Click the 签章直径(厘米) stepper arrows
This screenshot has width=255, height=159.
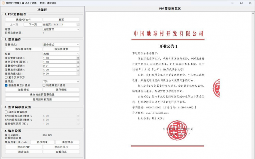click(78, 70)
